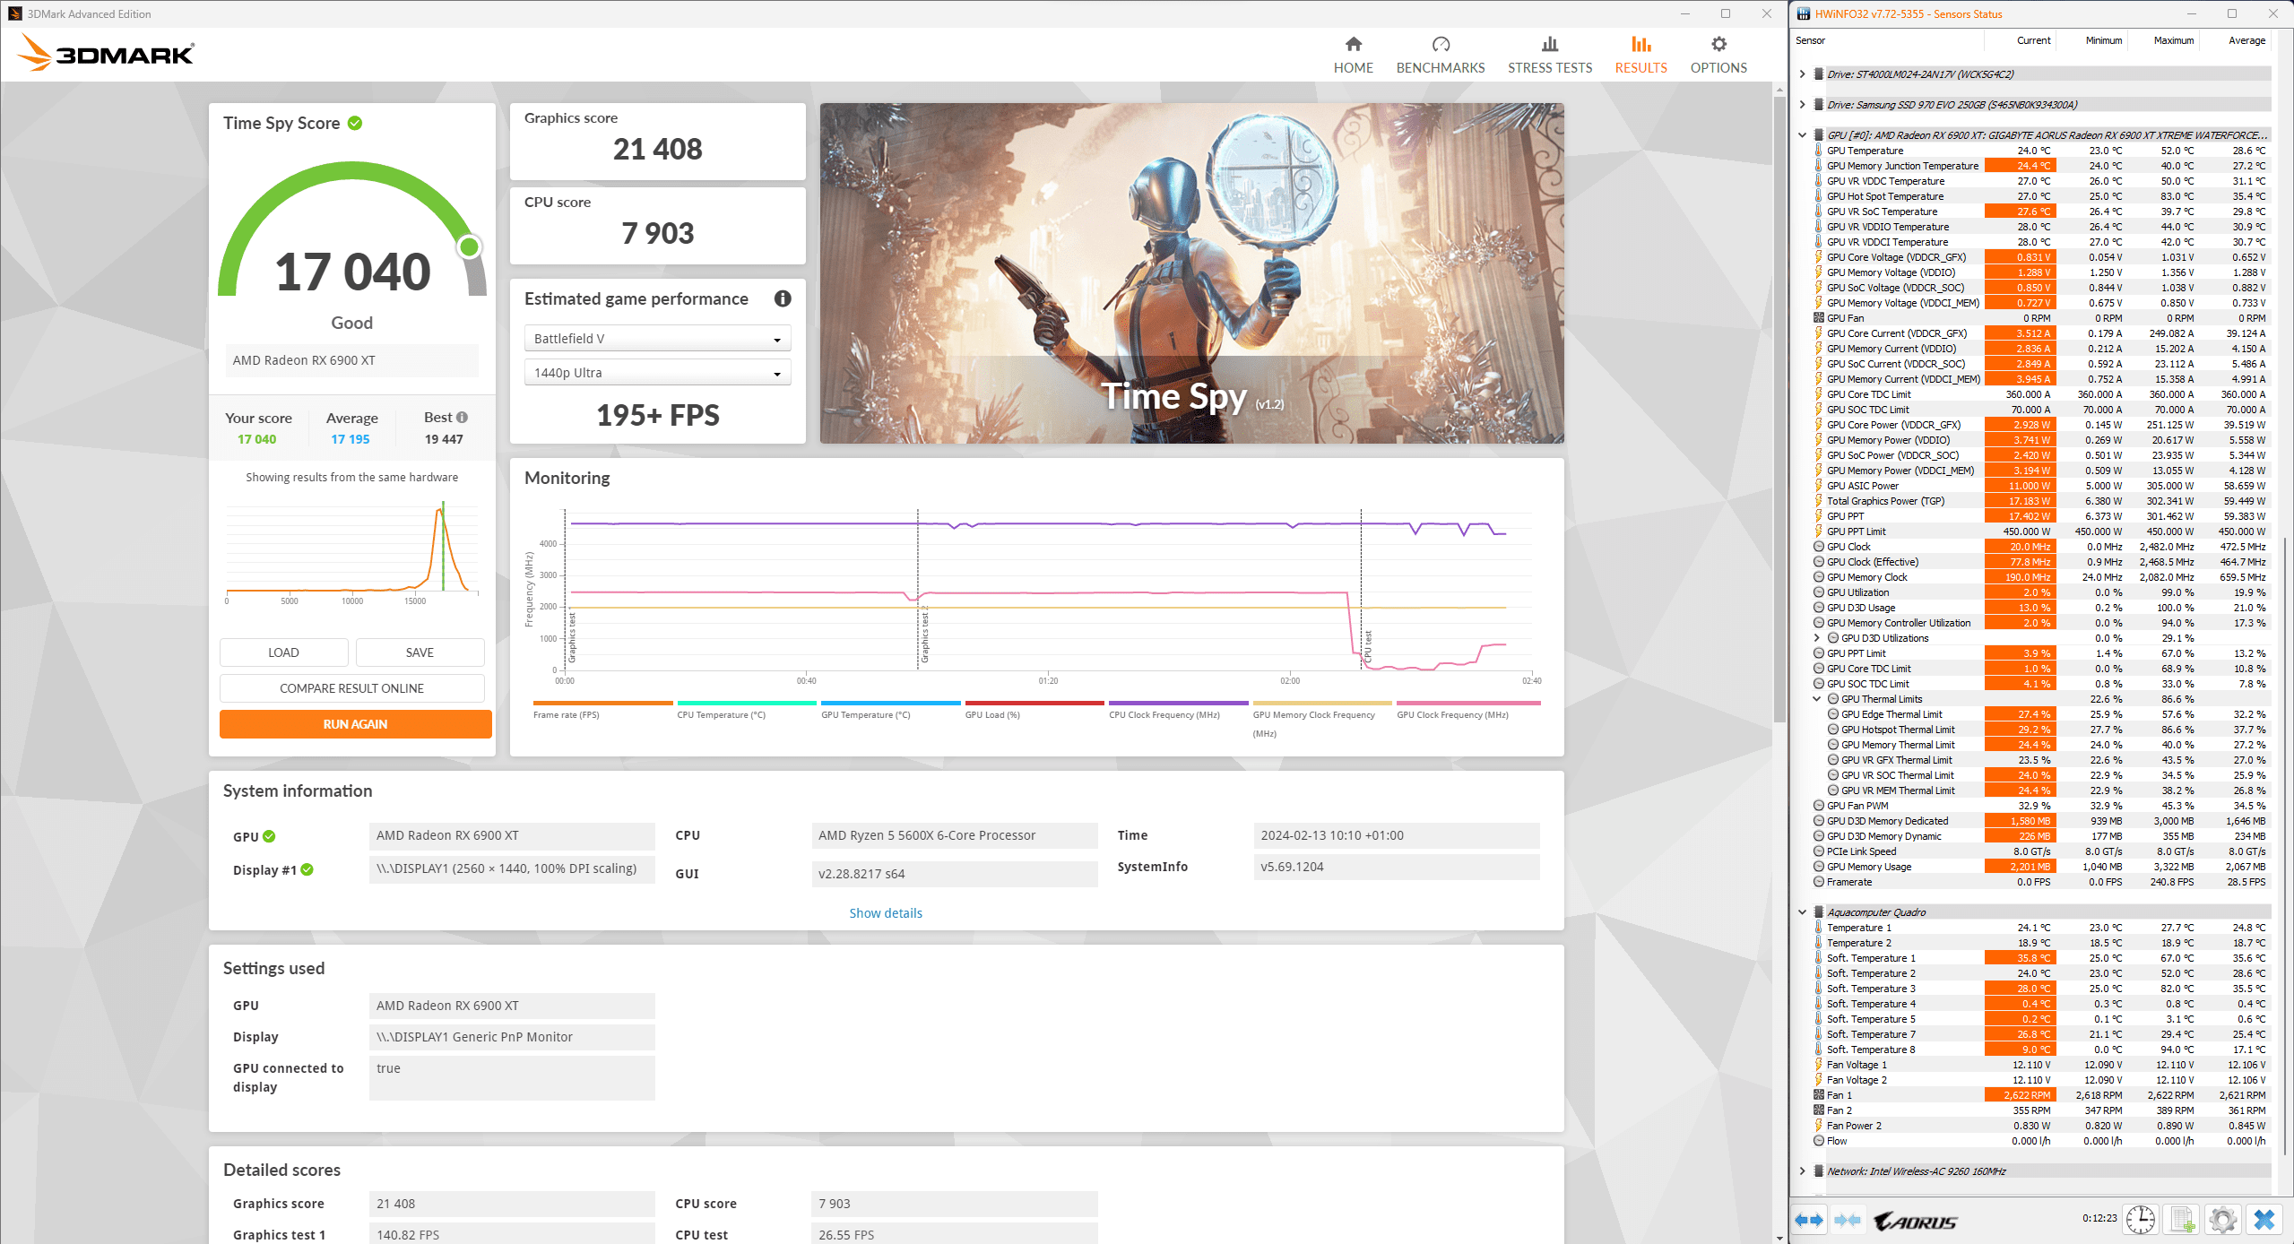Toggle the Frame rate (FPS) chart legend
Viewport: 2294px width, 1244px height.
[602, 709]
